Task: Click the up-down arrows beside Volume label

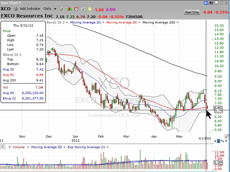Action: [10, 147]
